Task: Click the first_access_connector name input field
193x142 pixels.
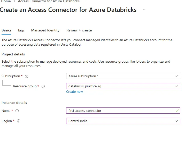Action: (123, 111)
